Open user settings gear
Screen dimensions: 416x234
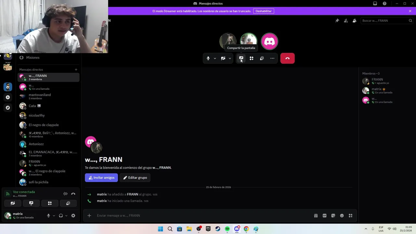click(73, 215)
